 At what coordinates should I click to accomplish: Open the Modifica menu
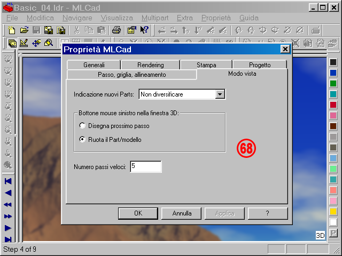click(x=40, y=18)
